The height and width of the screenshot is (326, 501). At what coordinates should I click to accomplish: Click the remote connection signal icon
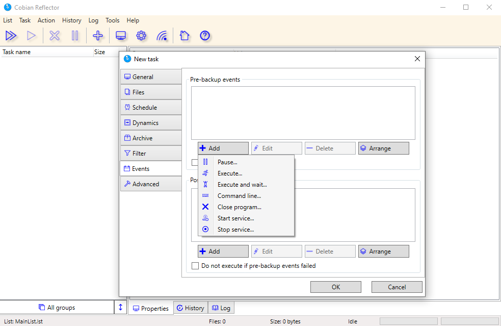[162, 36]
